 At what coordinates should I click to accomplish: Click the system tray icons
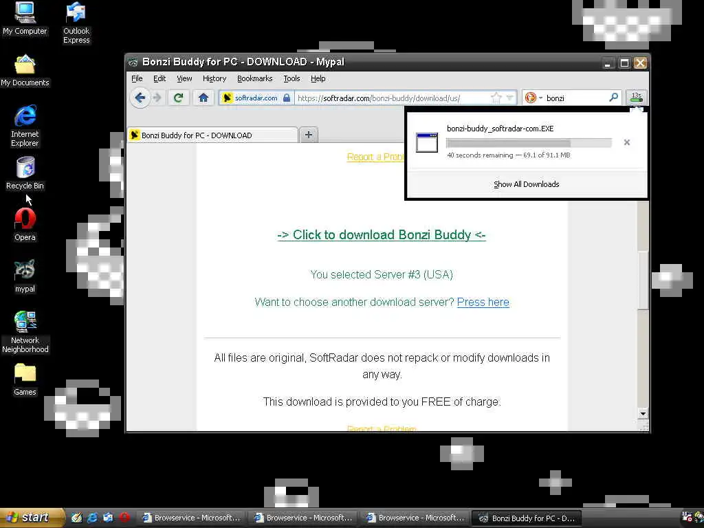pyautogui.click(x=692, y=518)
